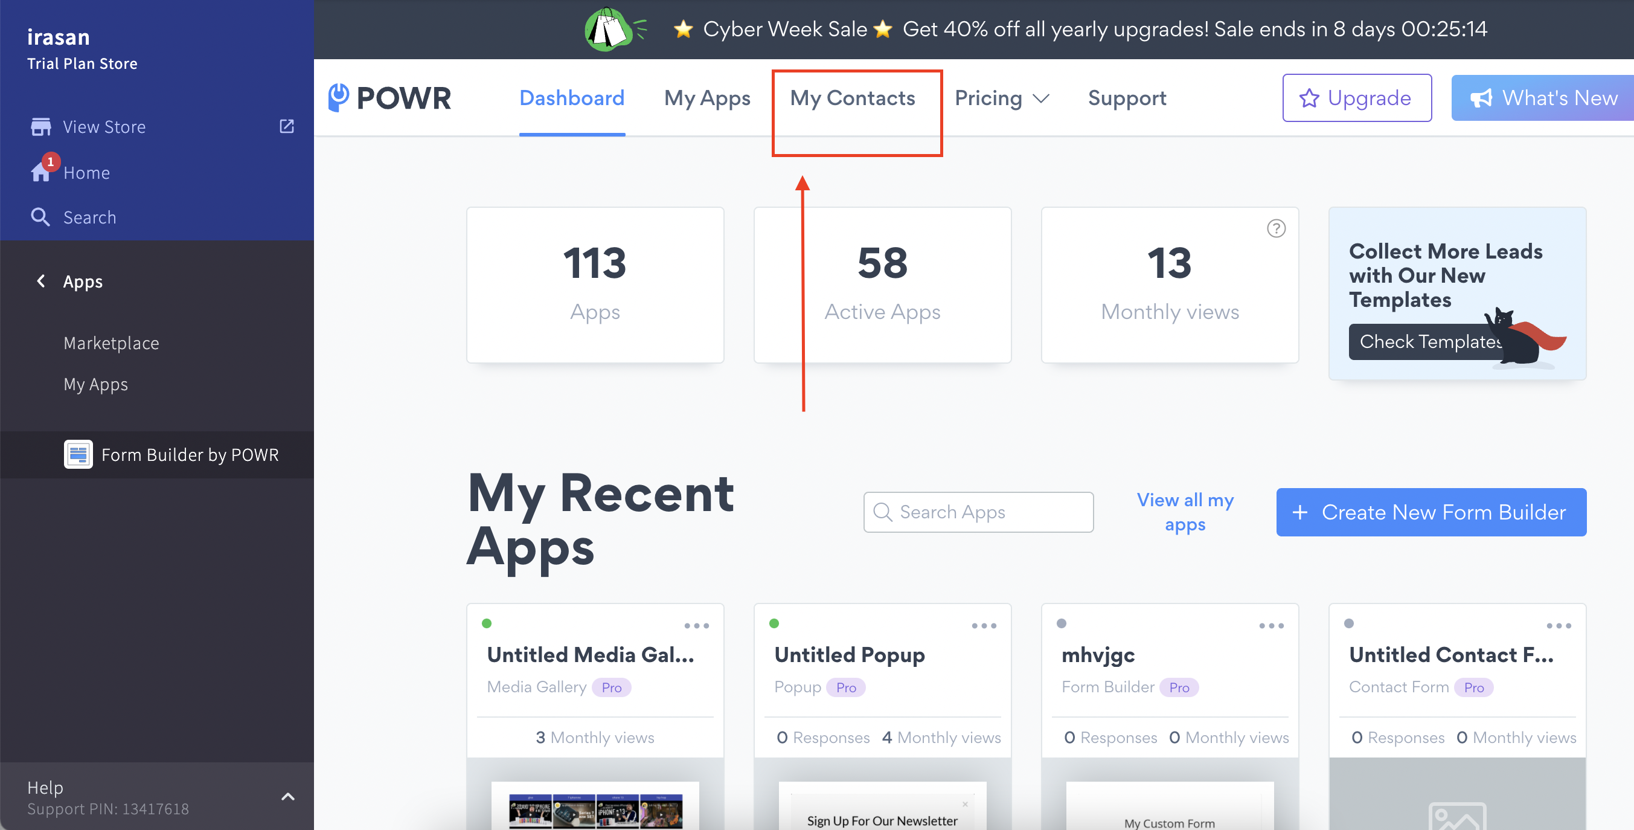Click the mhvjgc card title
This screenshot has width=1634, height=830.
coord(1098,655)
